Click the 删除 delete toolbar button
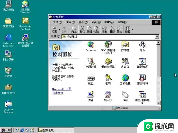 tap(112, 30)
